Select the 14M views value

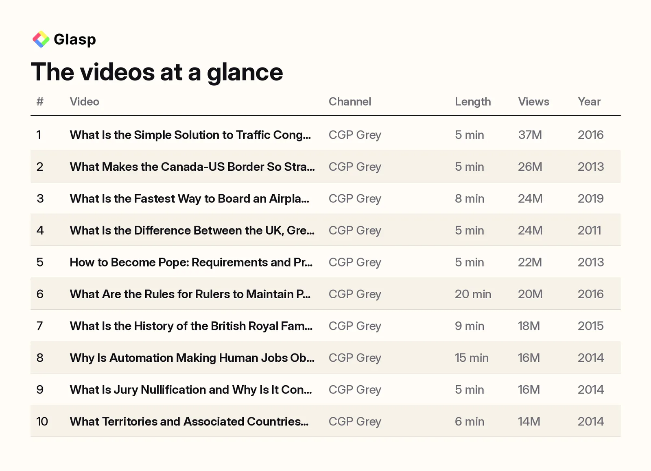[529, 421]
